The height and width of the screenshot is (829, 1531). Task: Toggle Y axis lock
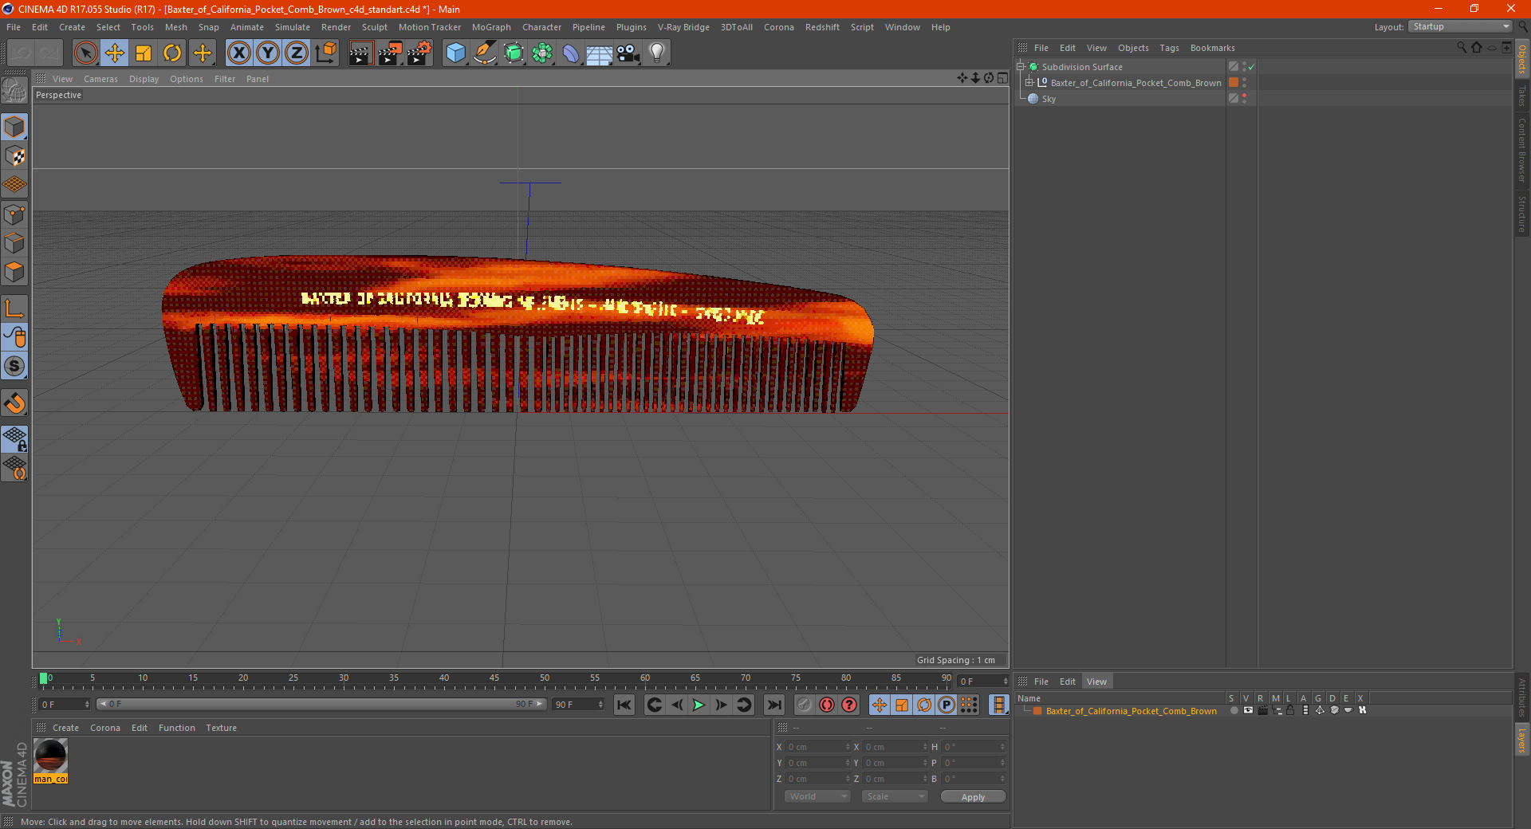point(268,53)
